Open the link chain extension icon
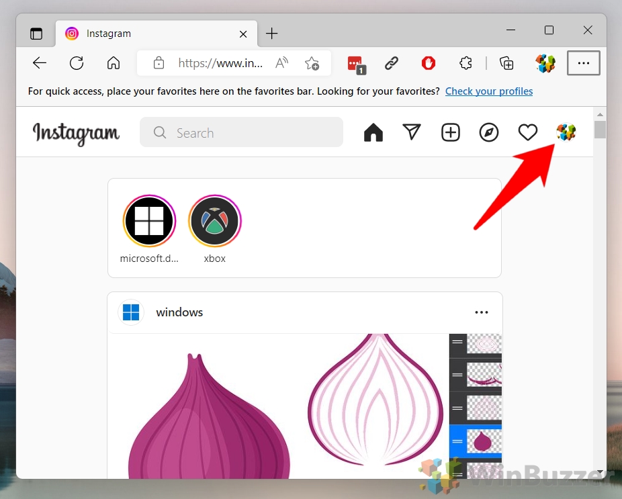 tap(392, 63)
